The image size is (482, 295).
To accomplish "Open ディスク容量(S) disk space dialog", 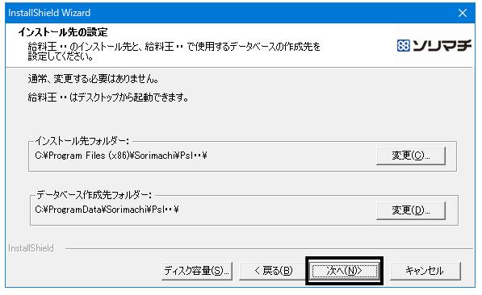I will click(197, 271).
